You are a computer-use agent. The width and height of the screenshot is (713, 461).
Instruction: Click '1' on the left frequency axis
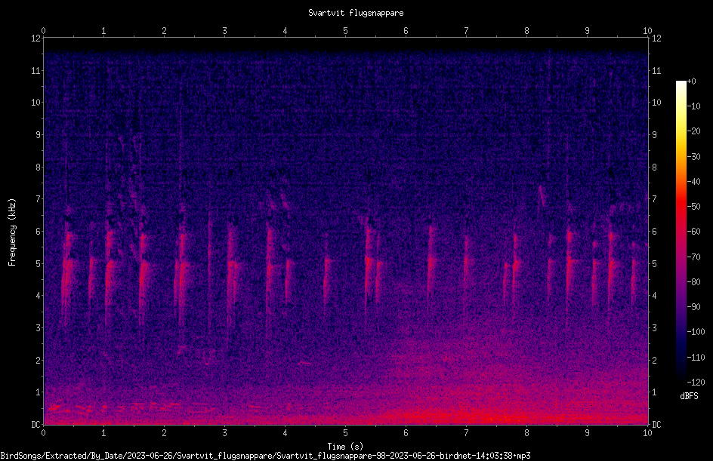pyautogui.click(x=38, y=392)
